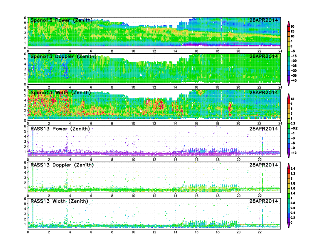Click the purple bottom arrow of the middle colorbar
Image resolution: width=322 pixels, height=249 pixels.
[289, 155]
